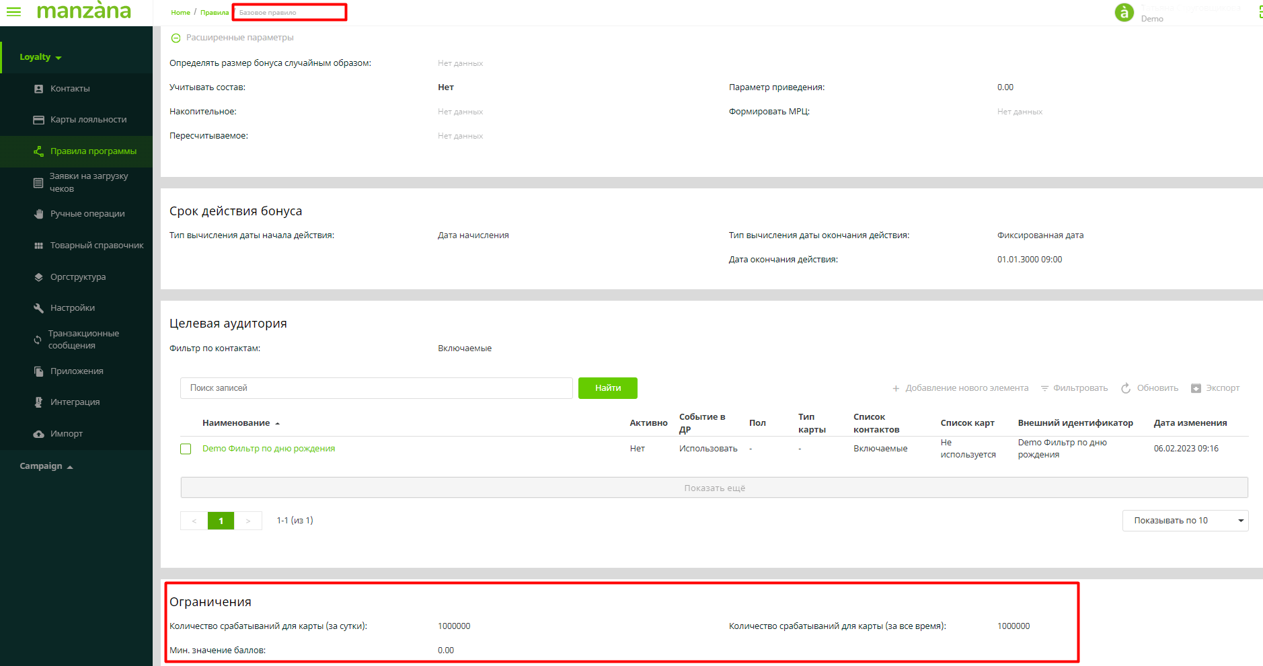Open Ручные операции in the sidebar
This screenshot has width=1263, height=666.
click(x=87, y=214)
